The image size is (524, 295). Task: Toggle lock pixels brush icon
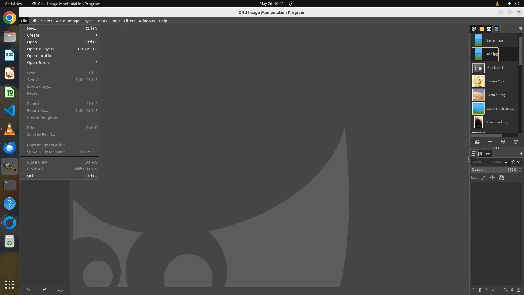(484, 178)
